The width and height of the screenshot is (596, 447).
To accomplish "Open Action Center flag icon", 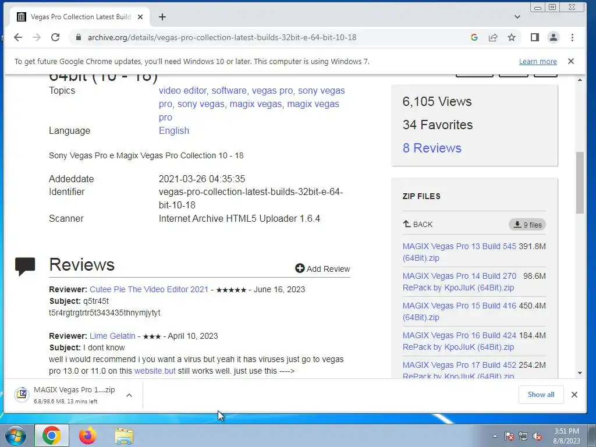I will click(509, 437).
